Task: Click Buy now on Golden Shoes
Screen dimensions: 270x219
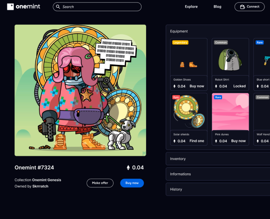Action: [x=197, y=86]
